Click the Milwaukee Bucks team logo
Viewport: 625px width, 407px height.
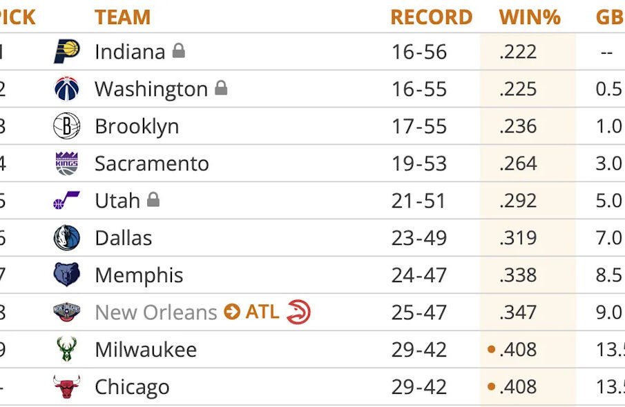tap(67, 349)
